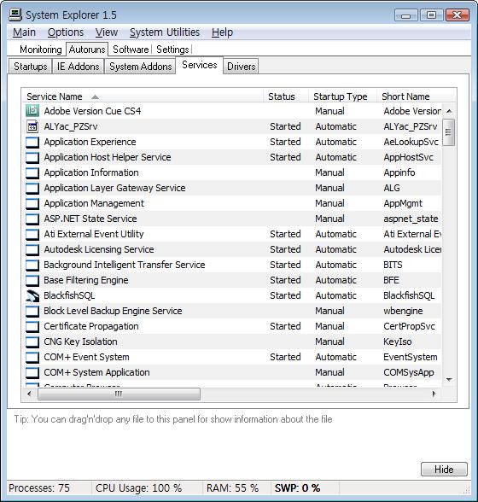Click the Application Information row icon
This screenshot has height=502, width=478.
click(32, 172)
